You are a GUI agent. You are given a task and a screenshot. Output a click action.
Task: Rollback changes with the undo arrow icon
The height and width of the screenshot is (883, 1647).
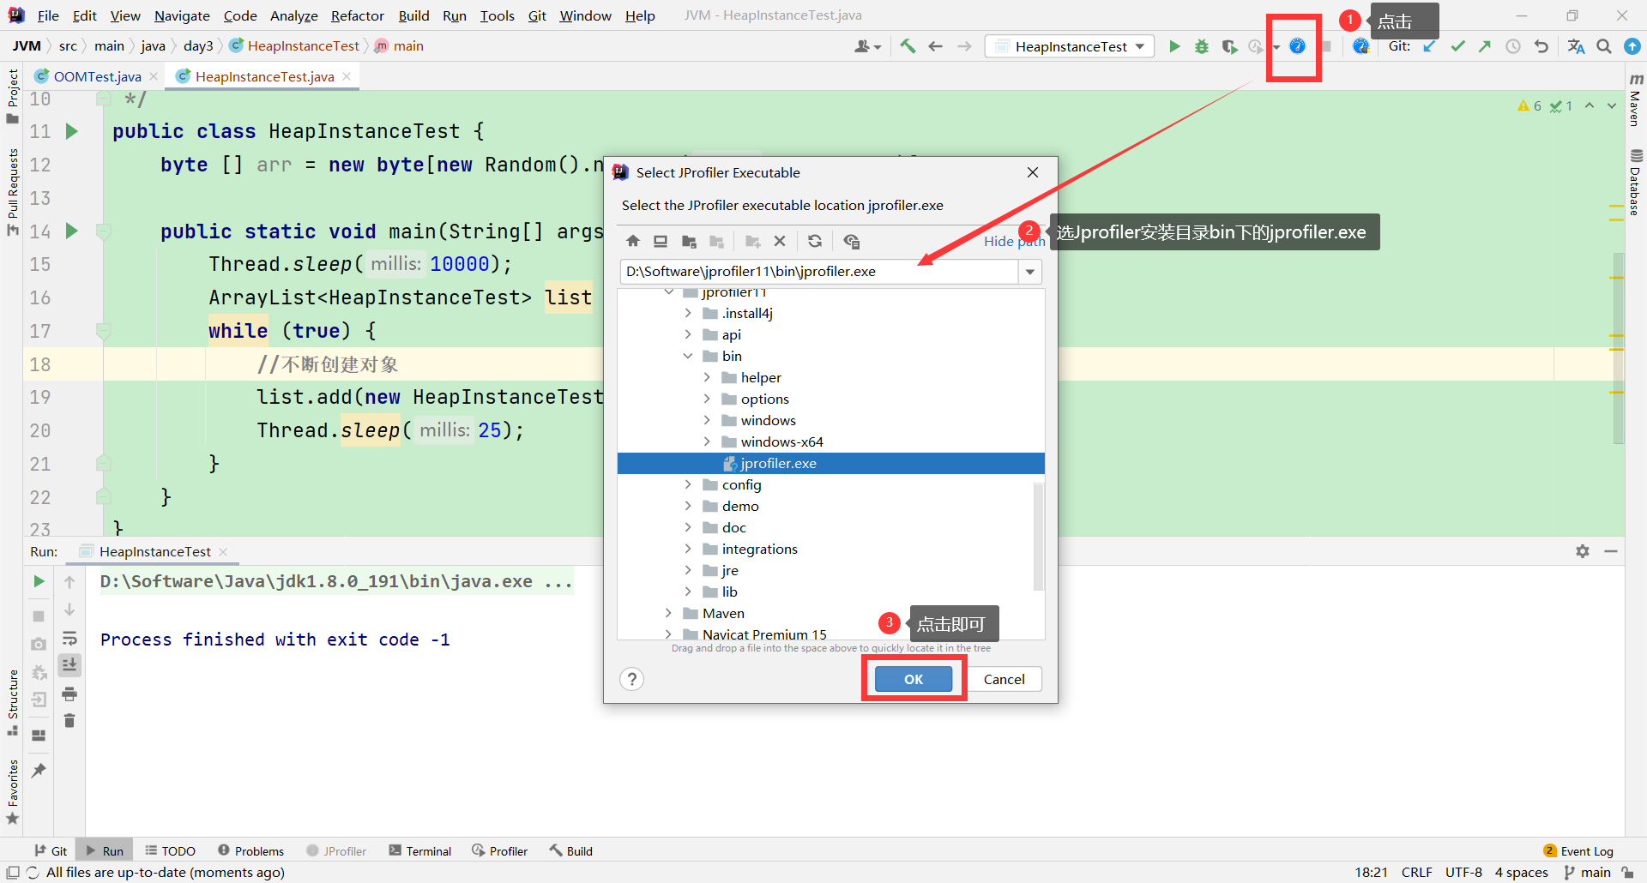coord(1541,46)
